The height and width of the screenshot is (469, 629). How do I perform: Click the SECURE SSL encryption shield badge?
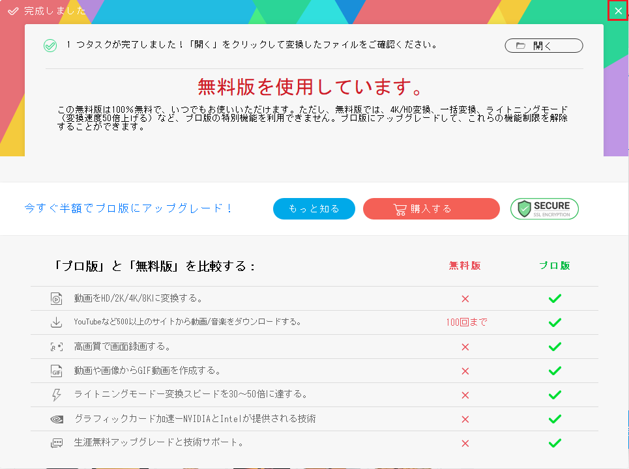coord(544,208)
